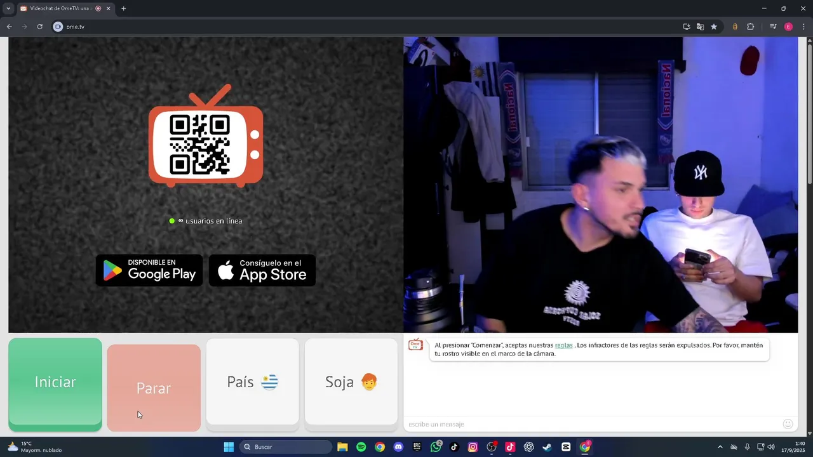Open the volume speaker tray icon
The image size is (813, 457).
click(x=771, y=447)
